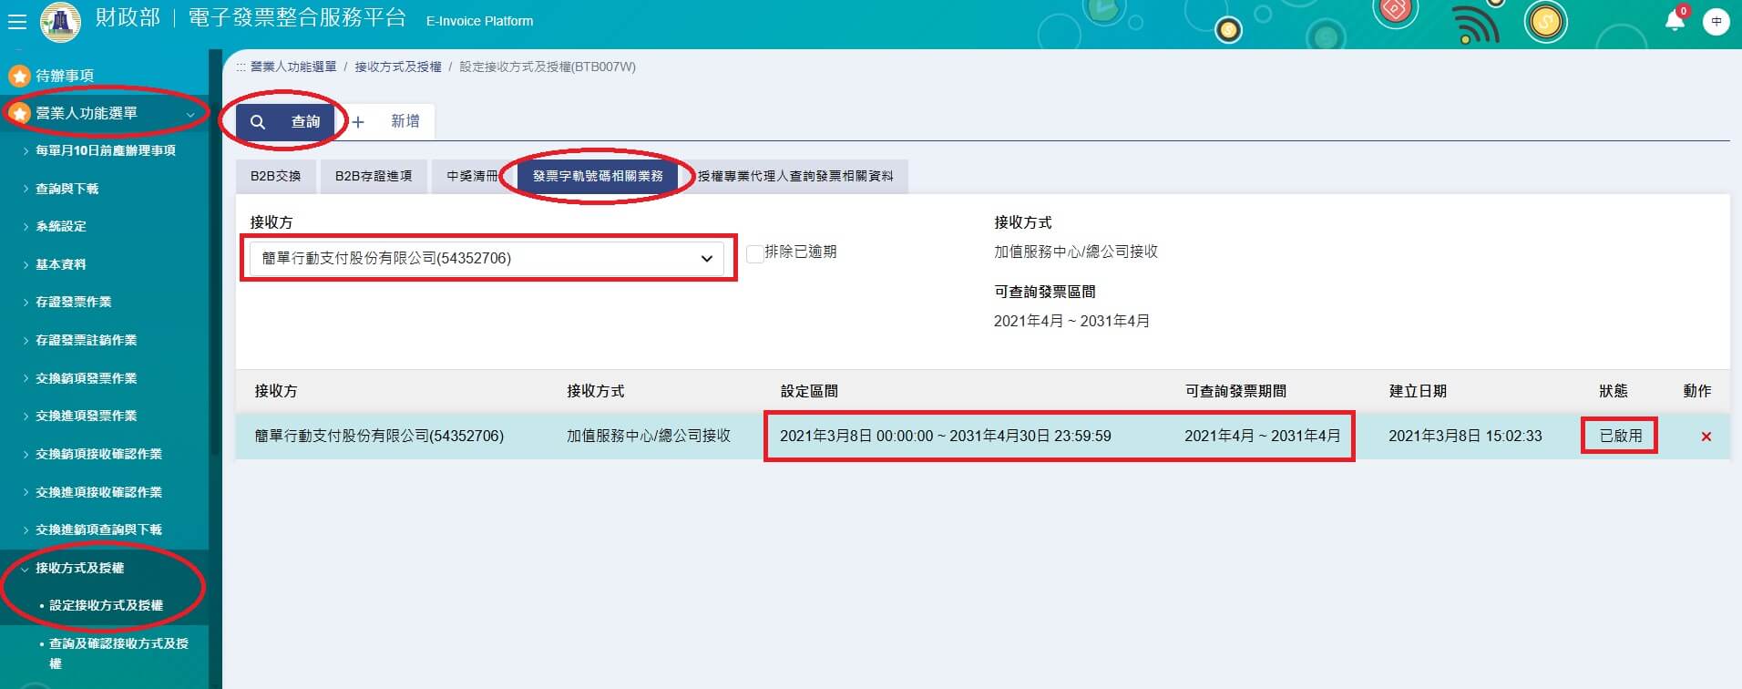Click the star icon beside 待辦事項
The image size is (1742, 689).
(x=18, y=76)
